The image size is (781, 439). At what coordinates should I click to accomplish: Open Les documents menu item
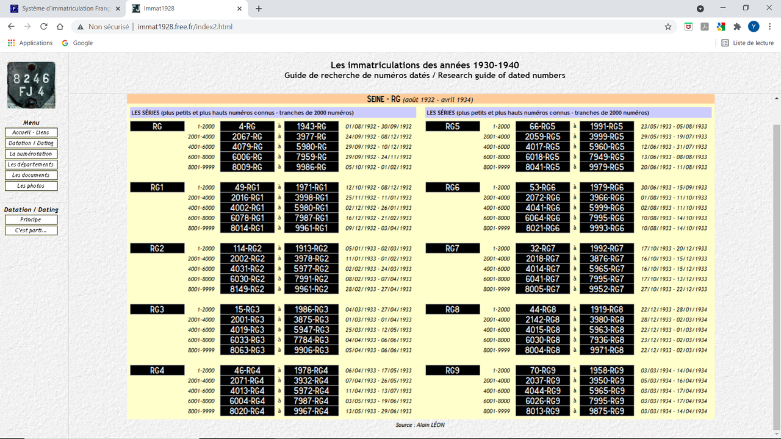(x=31, y=175)
